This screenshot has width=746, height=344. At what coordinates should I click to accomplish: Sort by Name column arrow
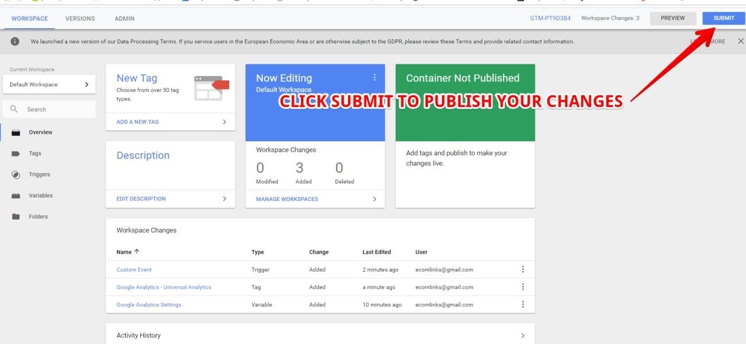[x=137, y=252]
